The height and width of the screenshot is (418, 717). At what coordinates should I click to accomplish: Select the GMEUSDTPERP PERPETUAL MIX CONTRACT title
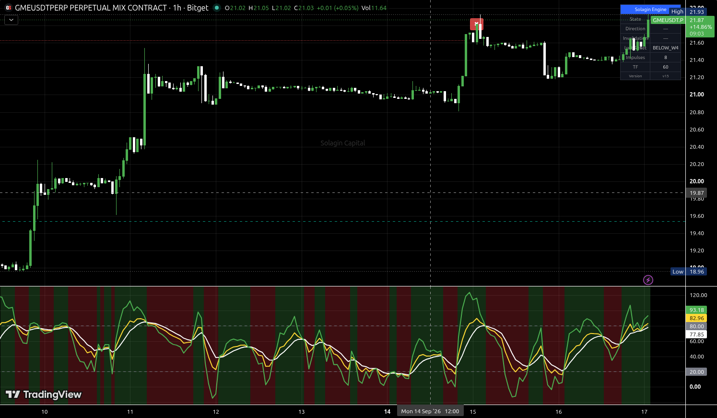(x=91, y=8)
